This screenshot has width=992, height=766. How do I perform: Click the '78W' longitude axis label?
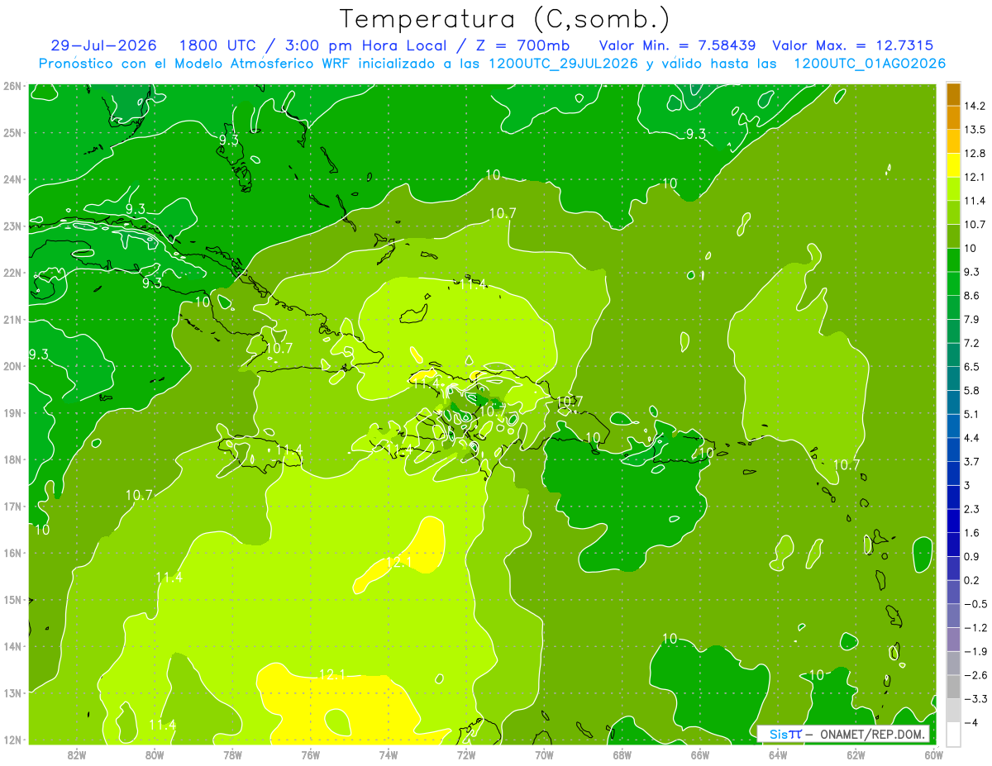[232, 754]
